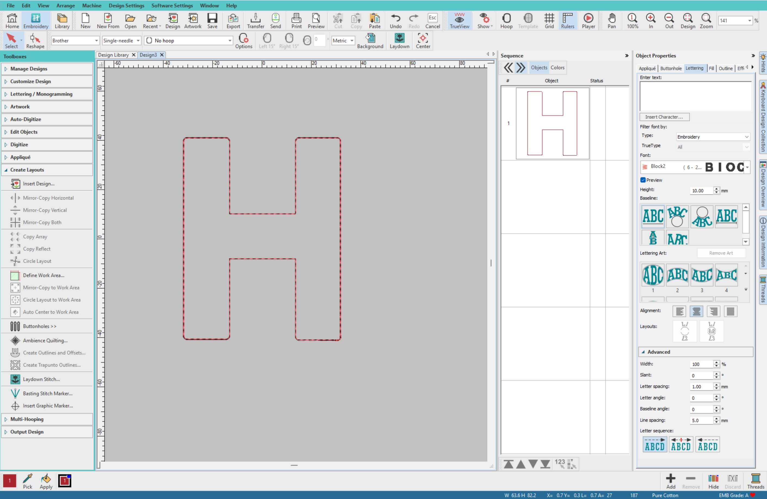This screenshot has width=767, height=499.
Task: Select center-out letter sequence option
Action: (x=681, y=445)
